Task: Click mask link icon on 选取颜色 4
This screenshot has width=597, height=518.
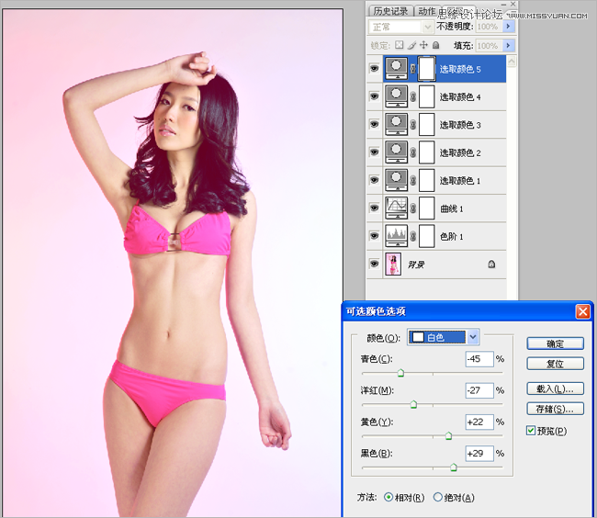Action: (x=413, y=96)
